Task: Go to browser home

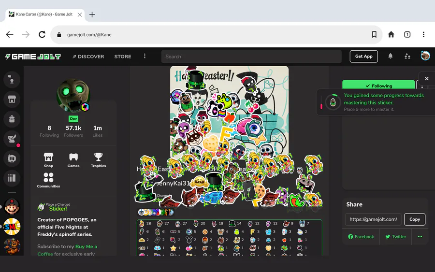Action: click(391, 34)
